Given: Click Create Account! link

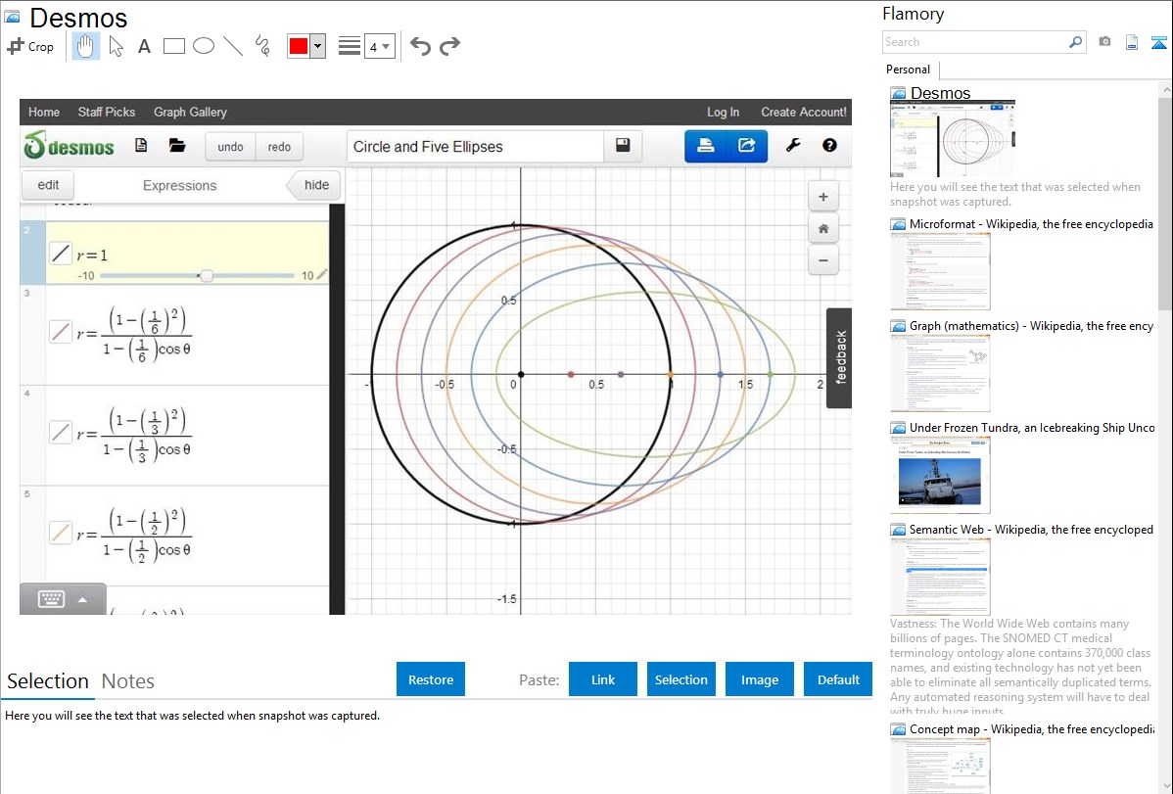Looking at the screenshot, I should pos(804,112).
